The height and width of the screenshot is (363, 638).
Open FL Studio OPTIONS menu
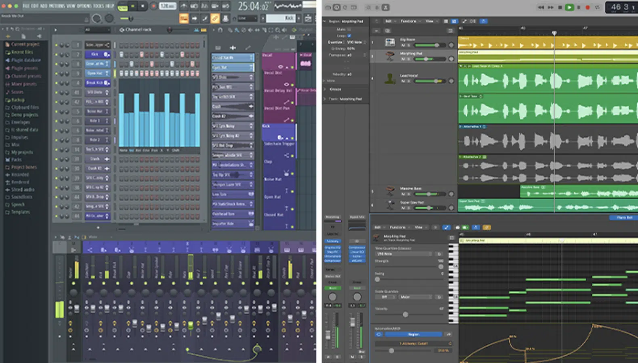tap(84, 6)
